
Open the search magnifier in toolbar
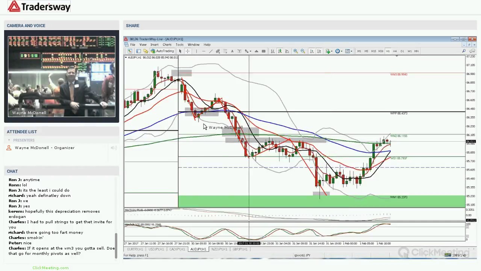pos(464,51)
